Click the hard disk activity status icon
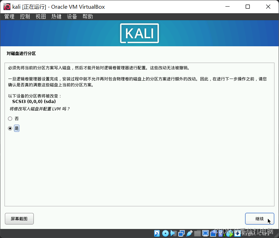279x238 pixels. (157, 233)
